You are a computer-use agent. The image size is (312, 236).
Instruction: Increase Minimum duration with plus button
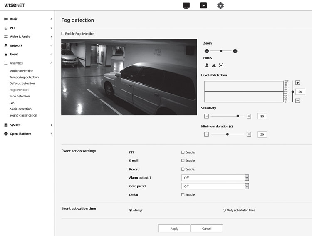[x=249, y=134]
